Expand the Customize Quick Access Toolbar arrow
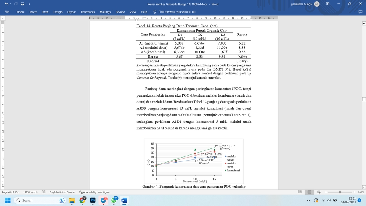366x206 pixels. click(x=29, y=4)
